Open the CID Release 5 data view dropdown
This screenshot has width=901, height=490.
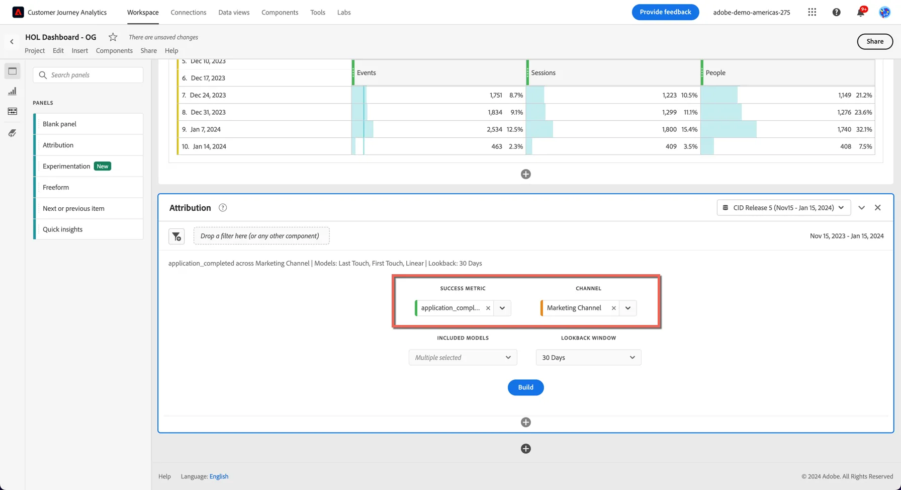[x=784, y=208]
